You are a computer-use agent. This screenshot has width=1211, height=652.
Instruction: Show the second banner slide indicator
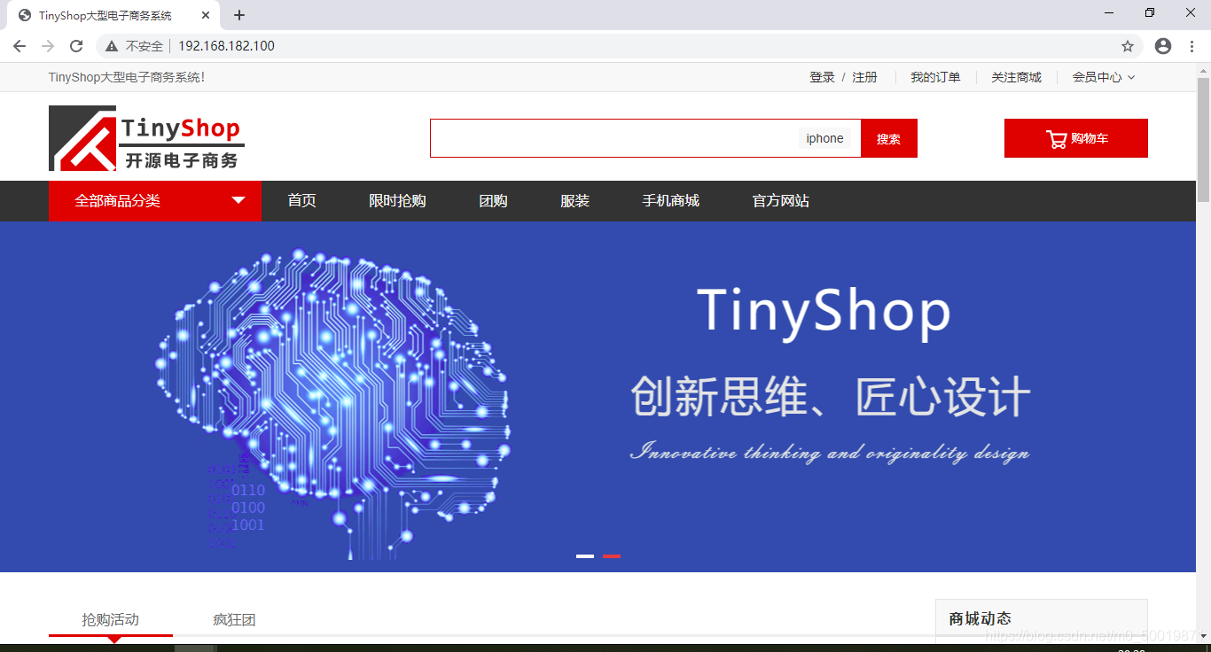(612, 556)
